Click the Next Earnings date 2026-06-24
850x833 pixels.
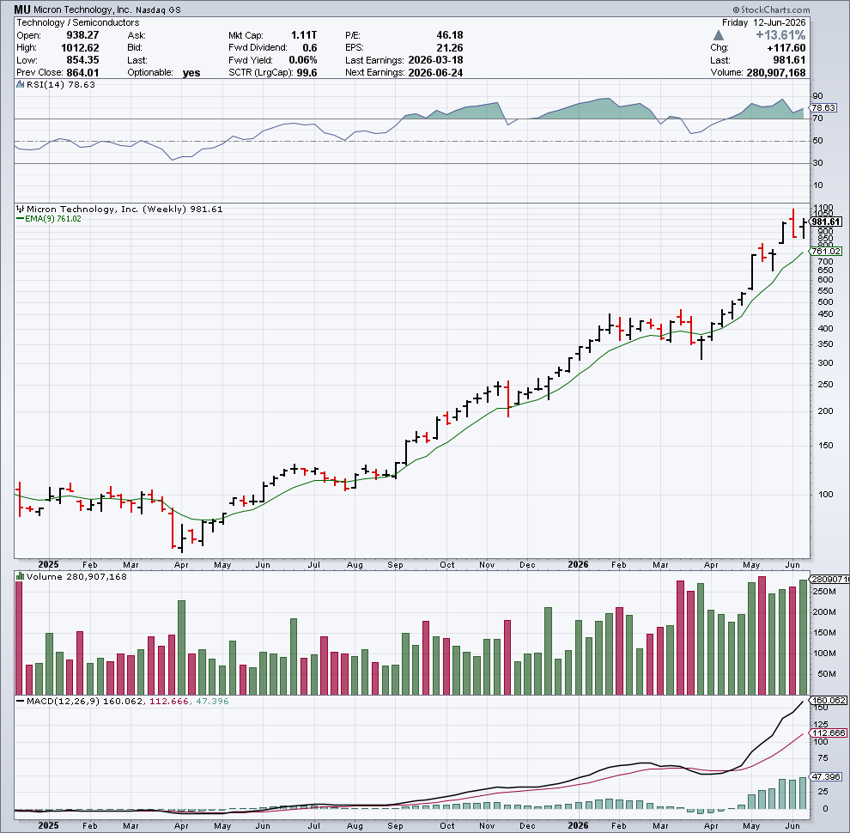(435, 73)
